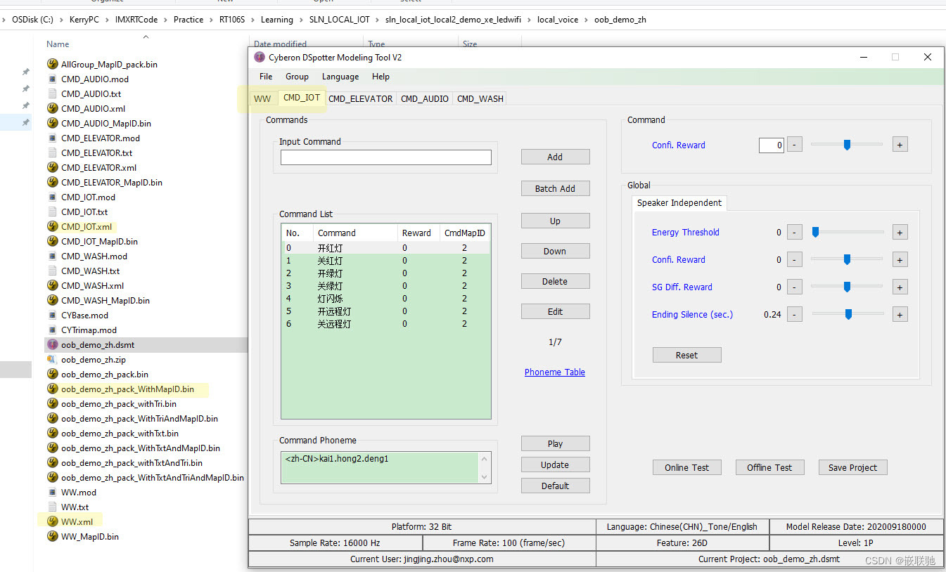Switch to the CMD_ELEVATOR tab

point(360,98)
